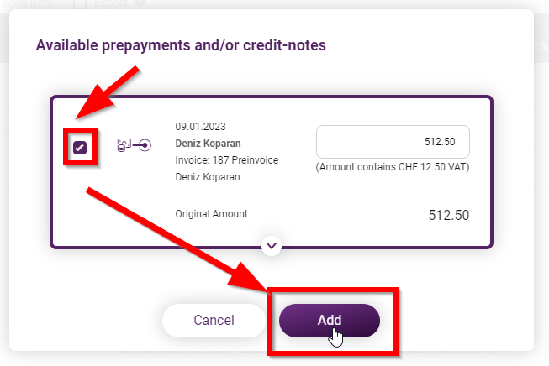Screen dimensions: 549x366
Task: Click the 512.50 amount input field
Action: 393,142
